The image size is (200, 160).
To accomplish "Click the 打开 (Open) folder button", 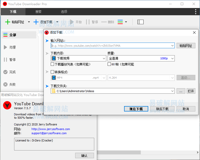I will 191,91.
